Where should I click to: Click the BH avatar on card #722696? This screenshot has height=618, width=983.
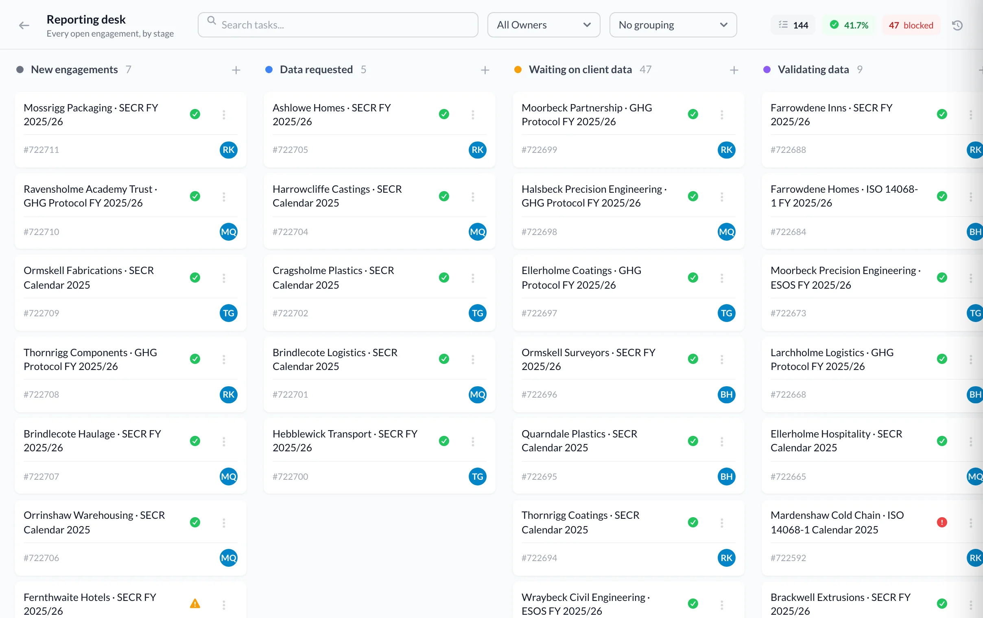tap(727, 394)
